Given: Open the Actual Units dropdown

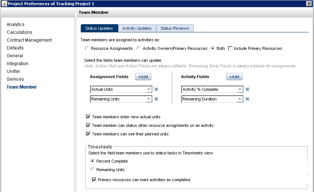Looking at the screenshot, I should click(x=148, y=89).
